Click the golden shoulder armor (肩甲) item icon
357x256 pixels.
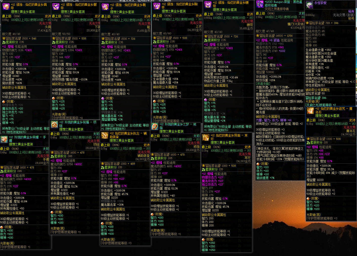point(6,7)
